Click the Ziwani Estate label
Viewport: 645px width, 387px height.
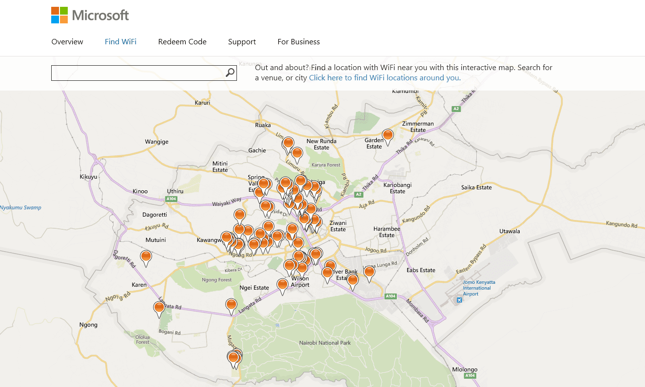click(338, 226)
